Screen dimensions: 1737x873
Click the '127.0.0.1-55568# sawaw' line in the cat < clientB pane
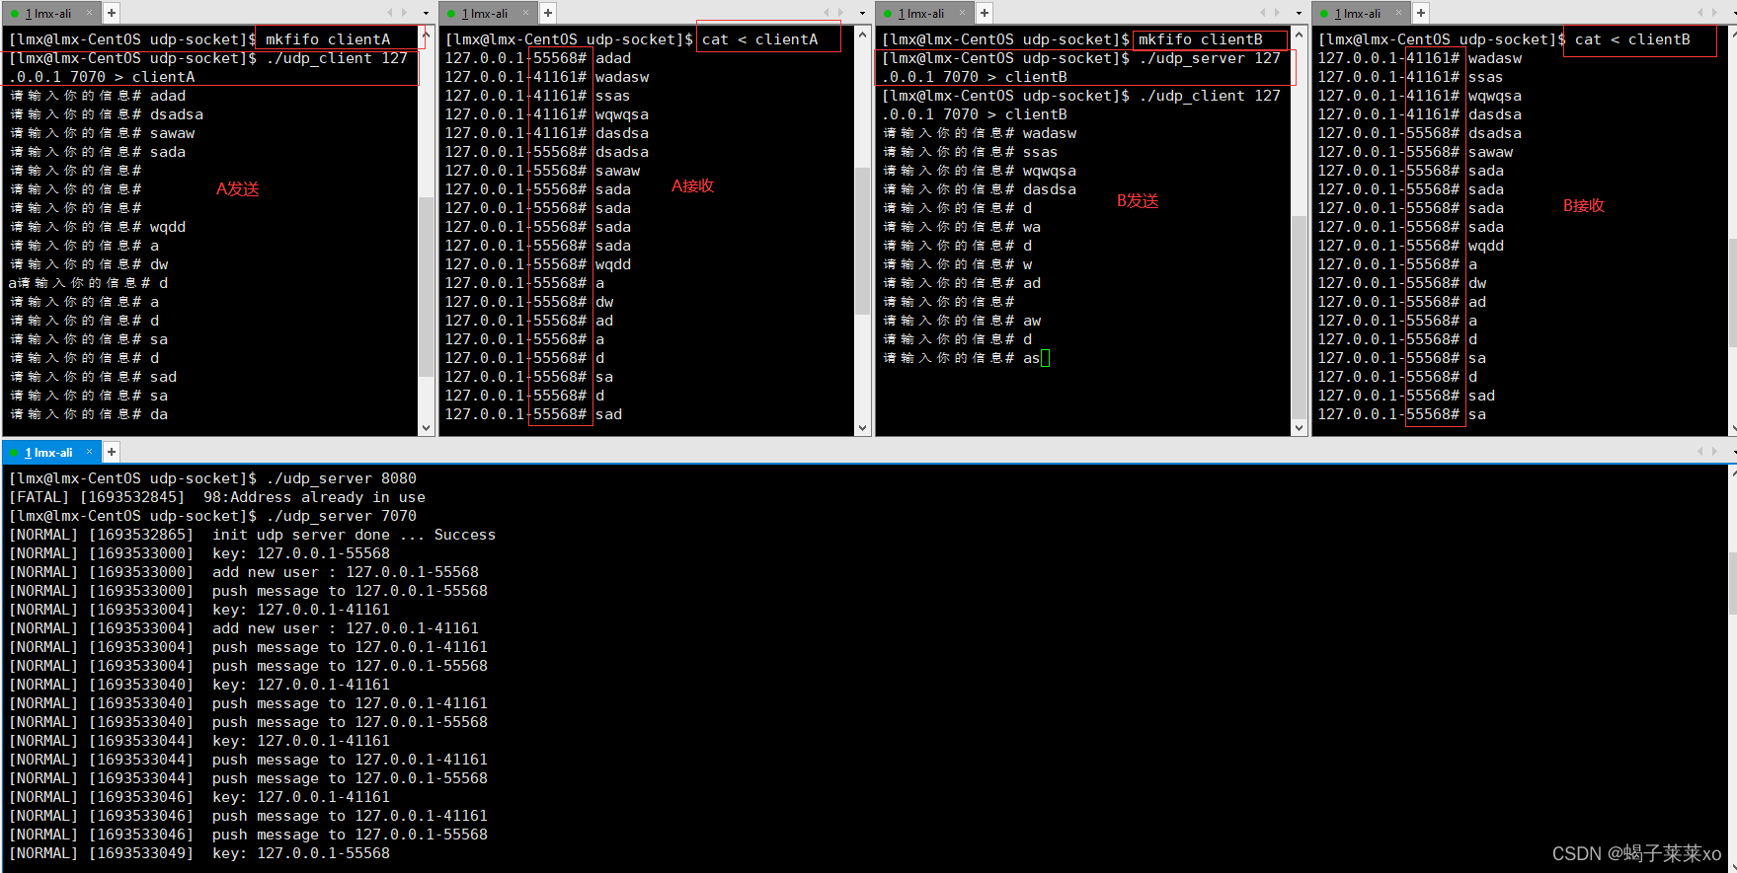point(1415,152)
